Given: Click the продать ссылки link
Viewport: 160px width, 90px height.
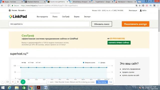Looking at the screenshot, I should [x=128, y=72].
